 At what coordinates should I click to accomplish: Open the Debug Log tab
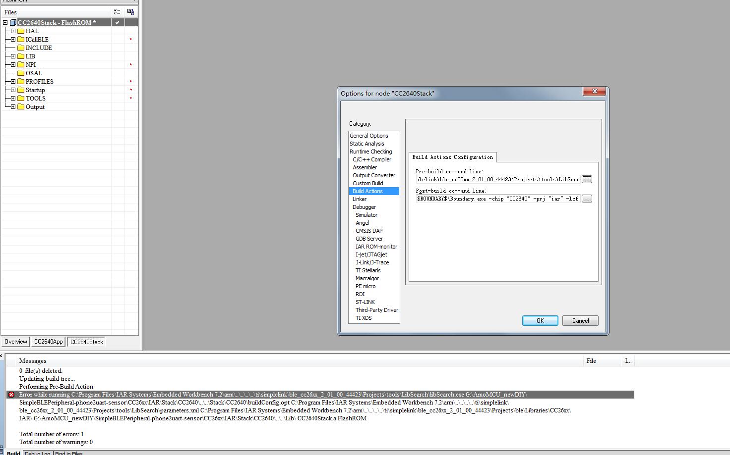tap(38, 453)
